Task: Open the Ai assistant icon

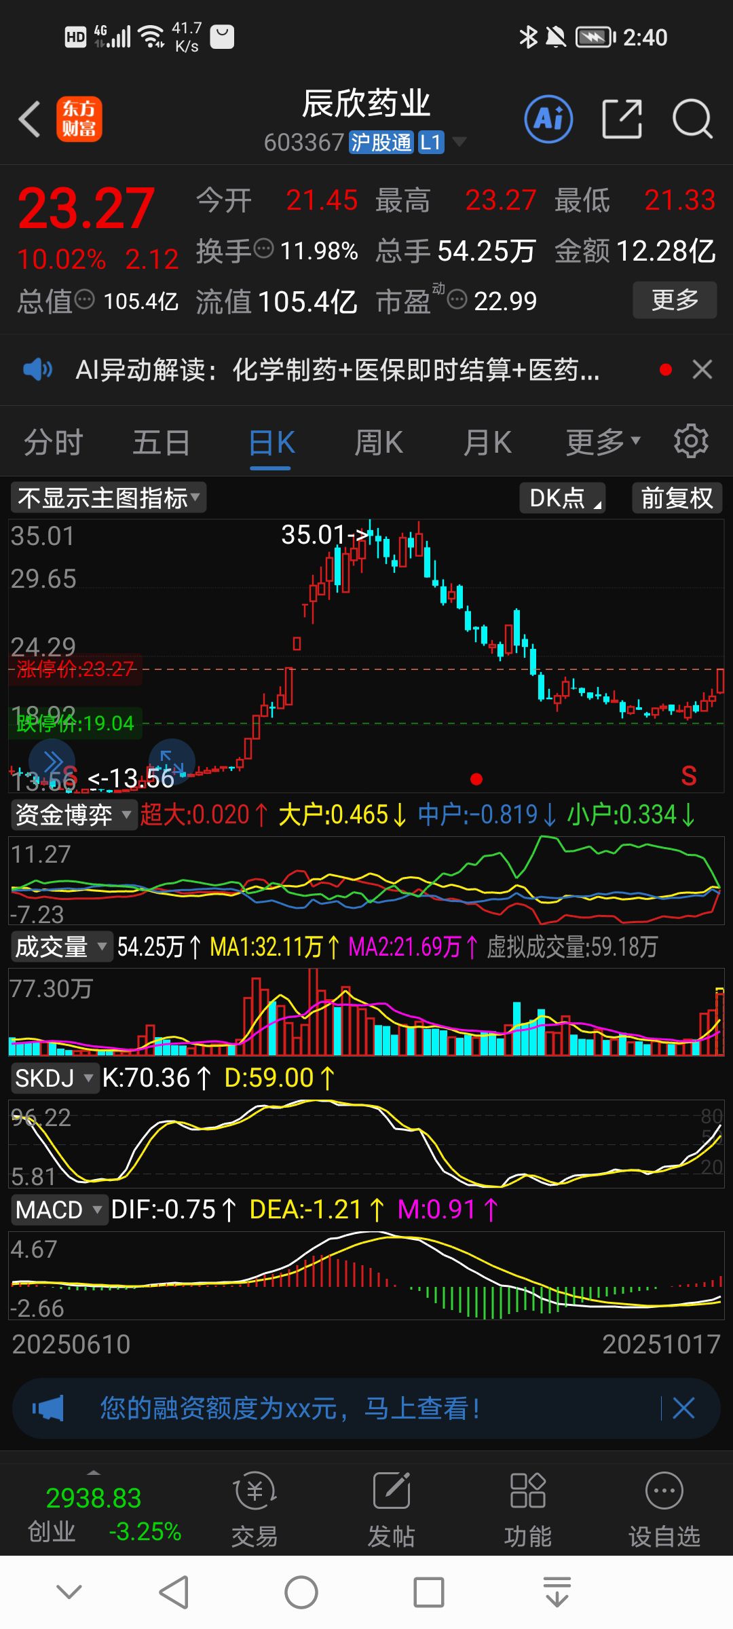Action: [548, 119]
